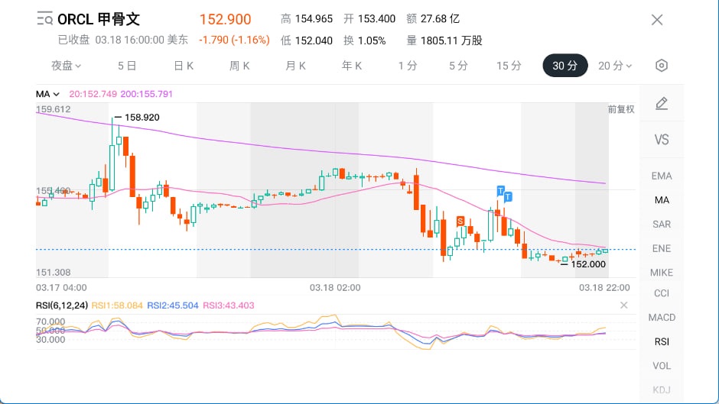Click the 前复权 adjustment button

click(621, 109)
